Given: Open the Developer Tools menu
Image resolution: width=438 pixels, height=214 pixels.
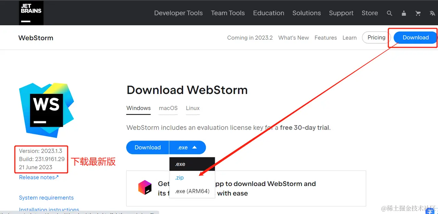Looking at the screenshot, I should coord(178,13).
